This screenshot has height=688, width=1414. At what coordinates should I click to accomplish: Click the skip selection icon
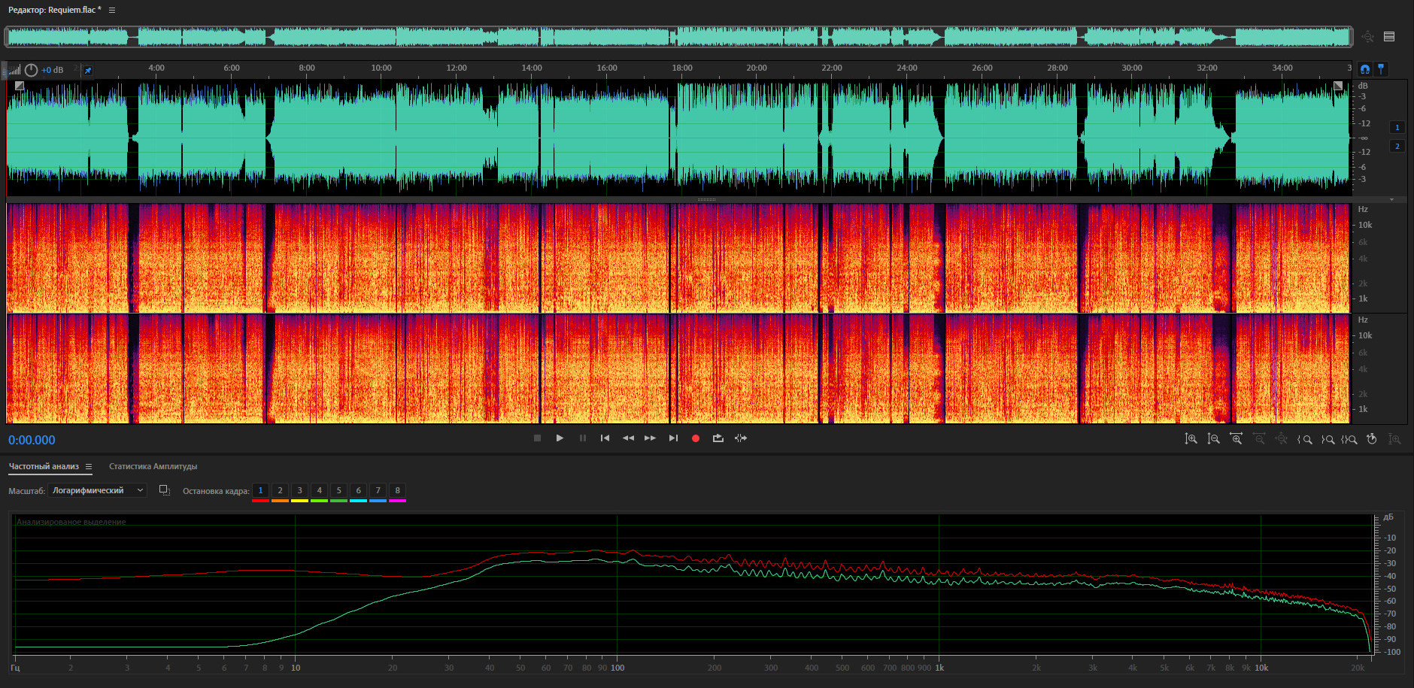point(741,438)
